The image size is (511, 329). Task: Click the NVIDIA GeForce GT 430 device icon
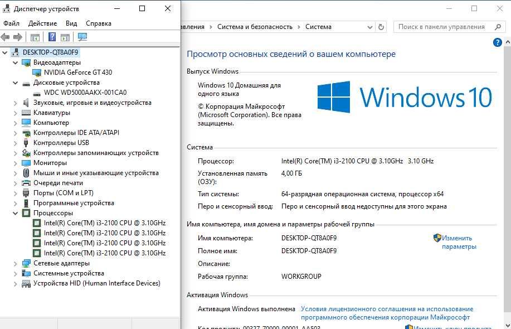point(37,72)
